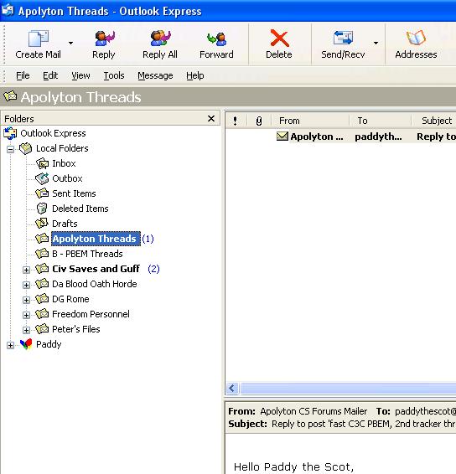Collapse the Local Folders tree node

coord(10,149)
